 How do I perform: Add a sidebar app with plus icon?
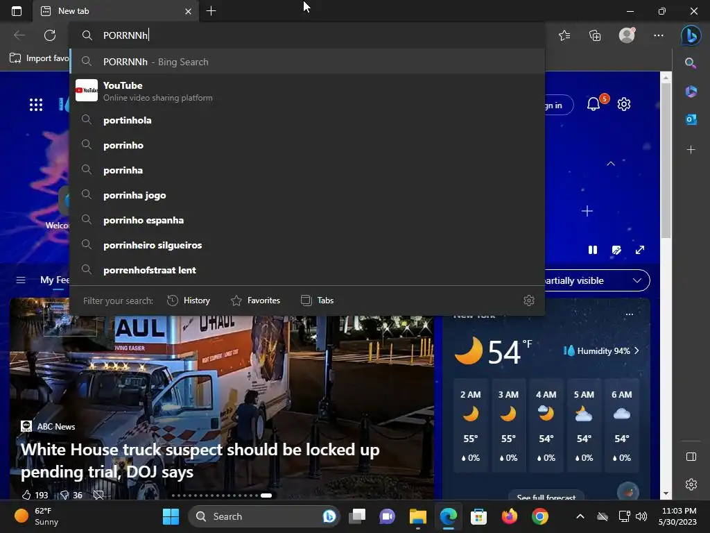pos(691,150)
